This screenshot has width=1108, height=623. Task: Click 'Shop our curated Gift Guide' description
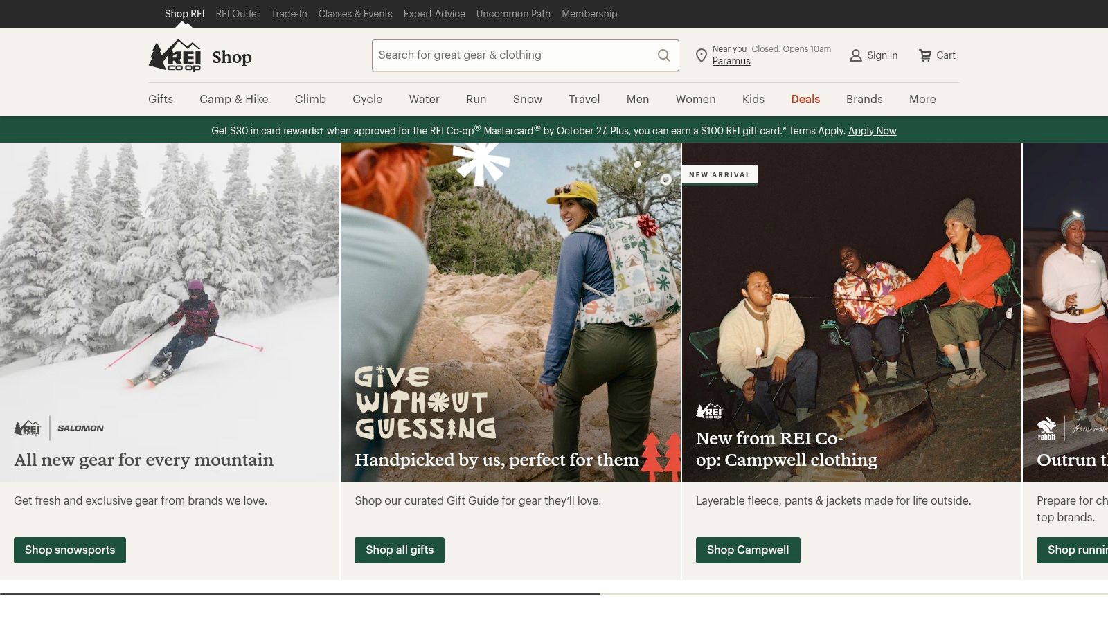click(478, 500)
